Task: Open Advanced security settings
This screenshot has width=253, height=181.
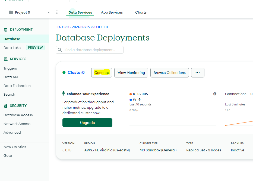Action: 12,133
